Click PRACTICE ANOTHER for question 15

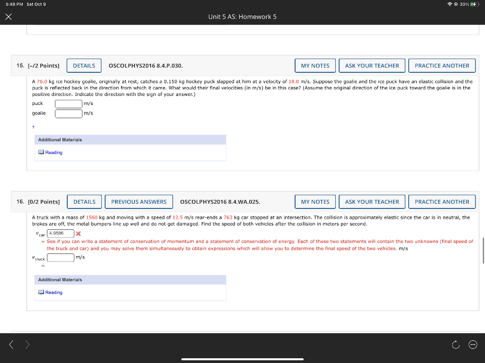(442, 66)
